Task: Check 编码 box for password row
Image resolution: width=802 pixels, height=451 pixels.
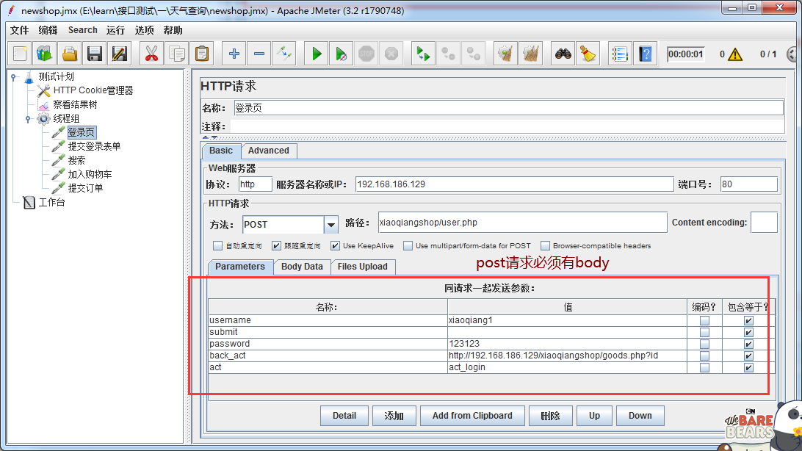Action: tap(705, 344)
